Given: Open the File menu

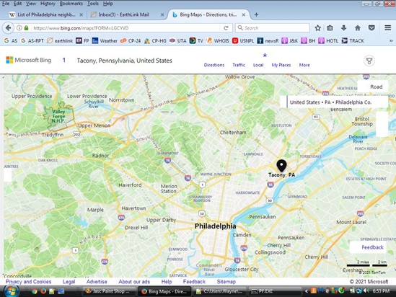Looking at the screenshot, I should (6, 4).
